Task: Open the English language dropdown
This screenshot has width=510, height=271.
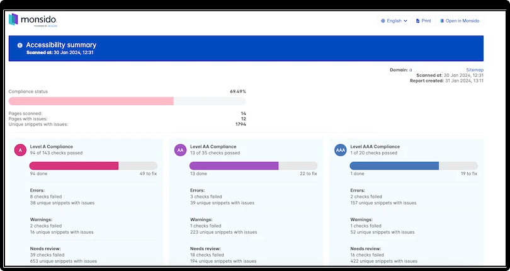Action: coord(394,21)
